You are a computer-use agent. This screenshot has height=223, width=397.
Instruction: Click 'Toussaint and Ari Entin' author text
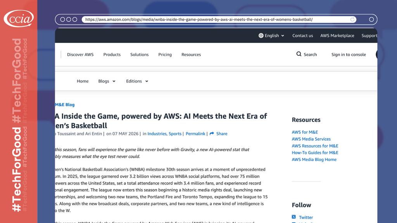[x=79, y=134]
